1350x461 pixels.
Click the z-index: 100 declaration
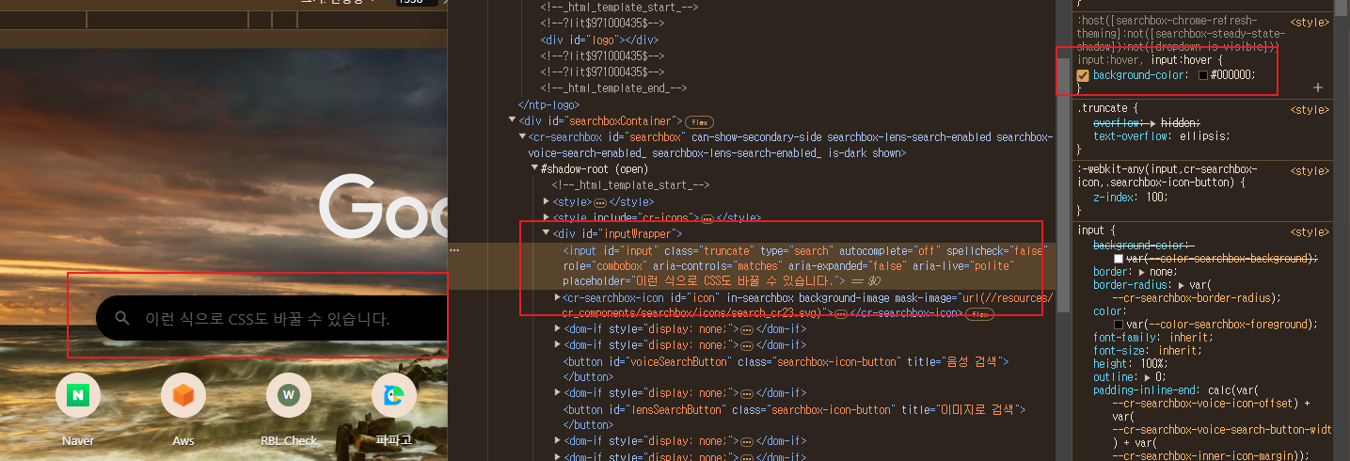(x=1129, y=199)
